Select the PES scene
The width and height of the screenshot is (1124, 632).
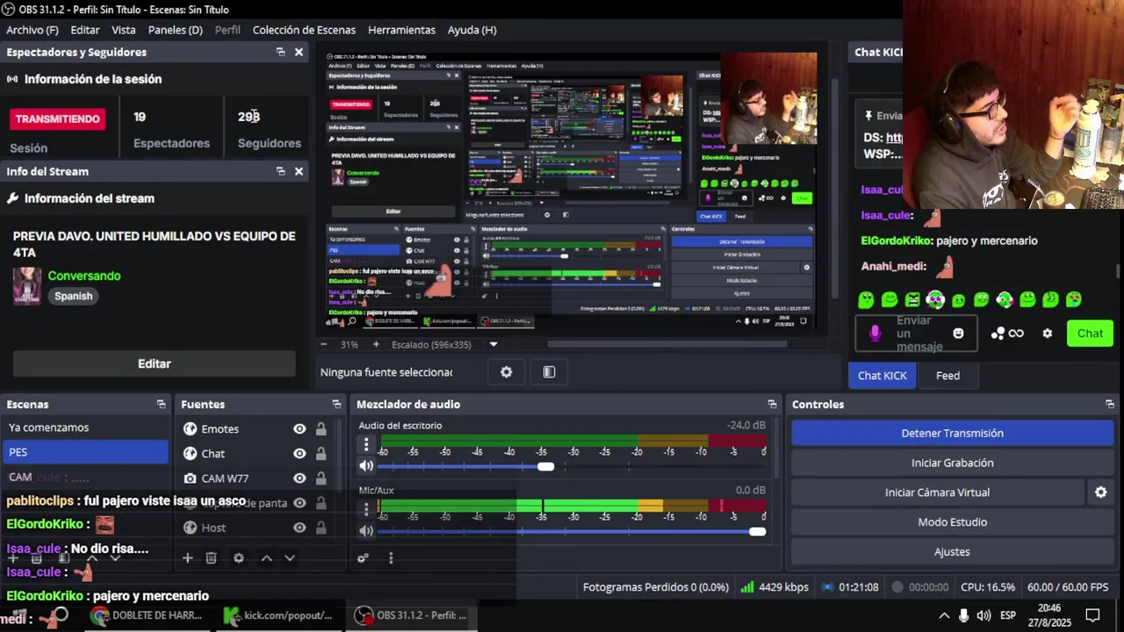[x=84, y=452]
